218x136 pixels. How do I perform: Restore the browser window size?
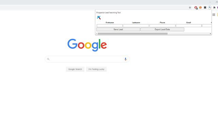[217, 2]
